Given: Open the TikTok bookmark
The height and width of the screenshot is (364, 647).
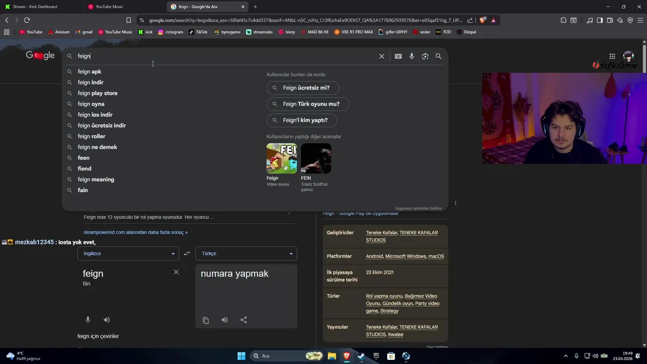Looking at the screenshot, I should pyautogui.click(x=198, y=32).
